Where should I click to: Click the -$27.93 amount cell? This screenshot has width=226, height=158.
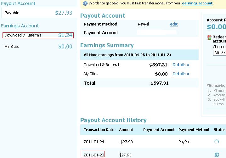[126, 142]
